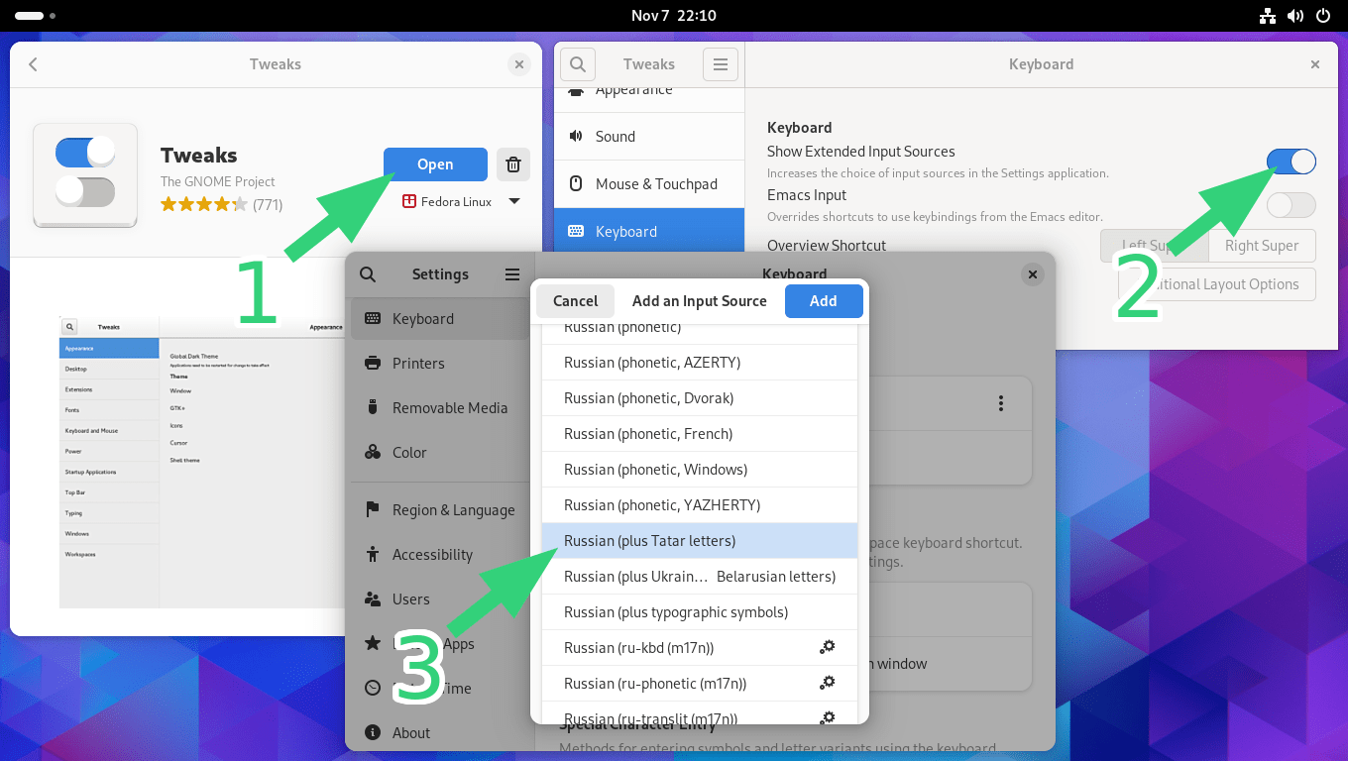
Task: Open Additional Layout Options
Action: point(1216,284)
